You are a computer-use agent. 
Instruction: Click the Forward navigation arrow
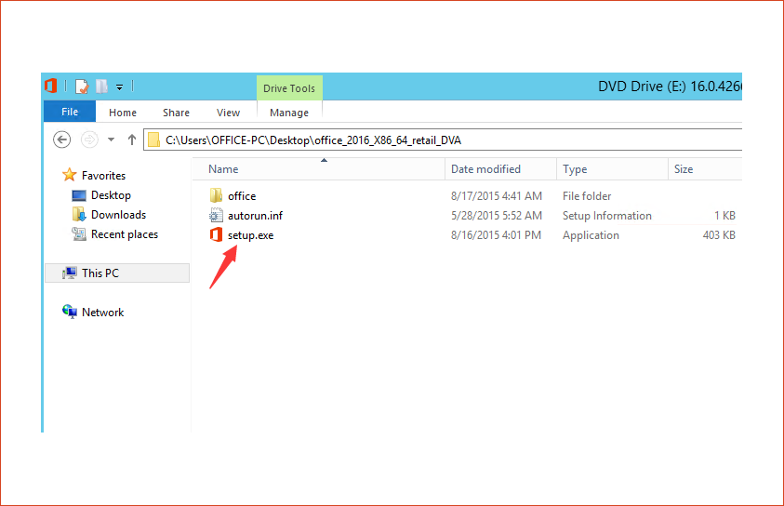pos(89,140)
